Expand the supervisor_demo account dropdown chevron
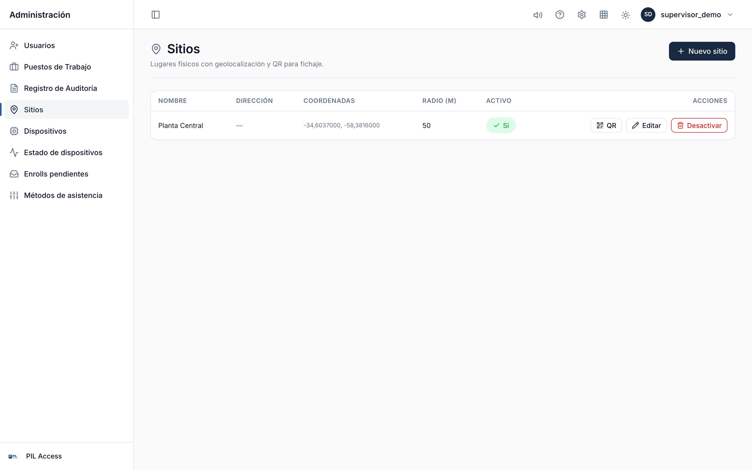 click(730, 15)
